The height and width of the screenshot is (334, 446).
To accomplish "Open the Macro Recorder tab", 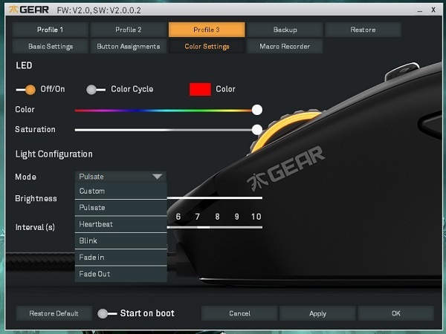I will point(285,46).
